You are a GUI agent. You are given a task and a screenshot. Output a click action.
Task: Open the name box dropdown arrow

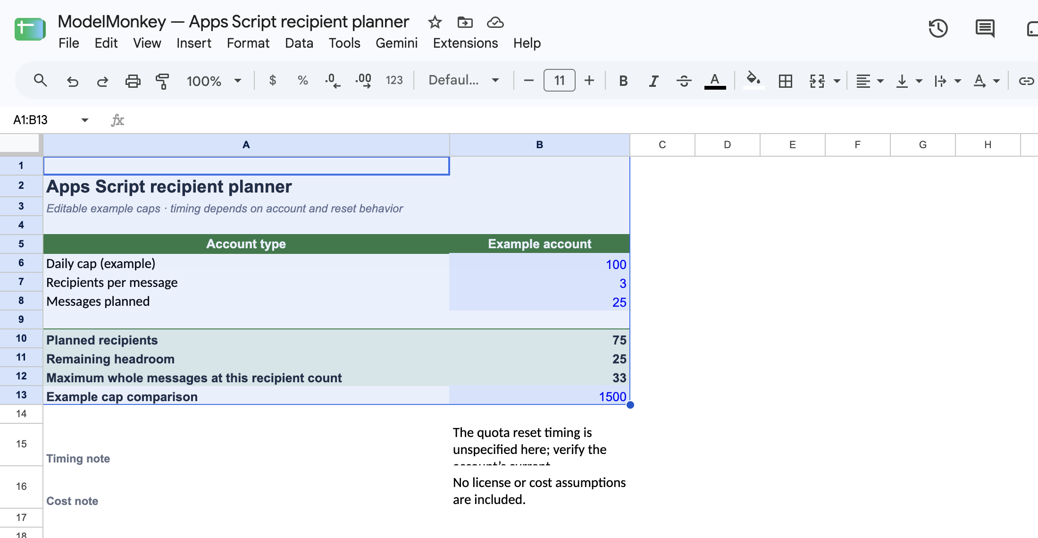click(85, 120)
